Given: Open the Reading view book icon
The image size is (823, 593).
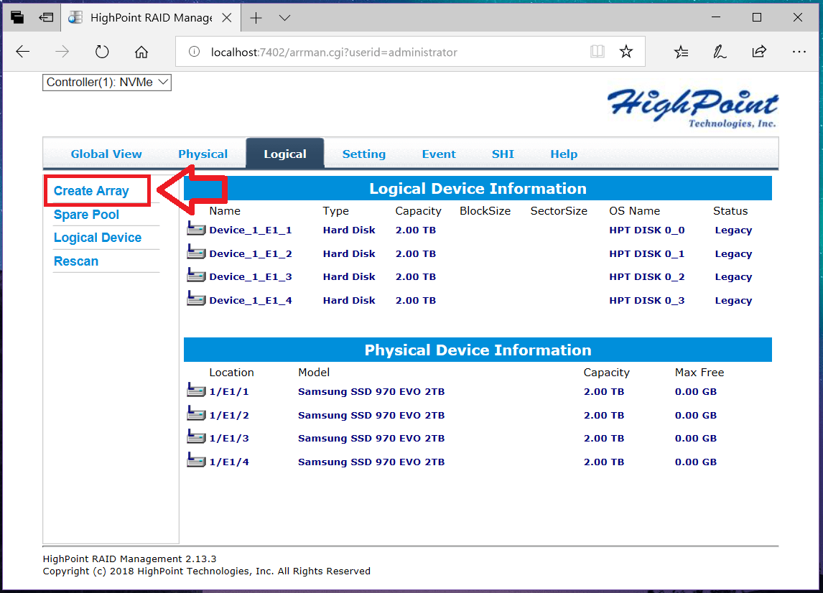Looking at the screenshot, I should click(x=598, y=52).
